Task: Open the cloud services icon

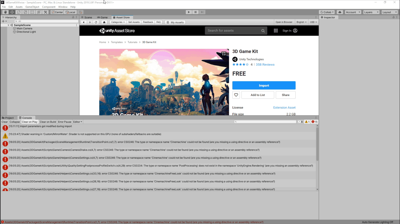Action: pos(340,12)
